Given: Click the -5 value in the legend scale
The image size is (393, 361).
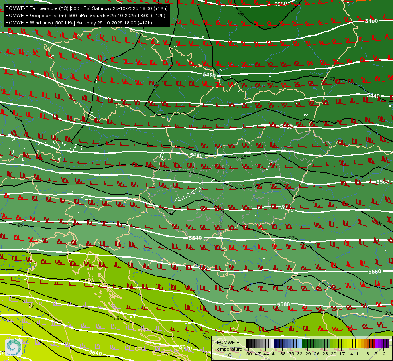Looking at the screenshot, I should 375,354.
